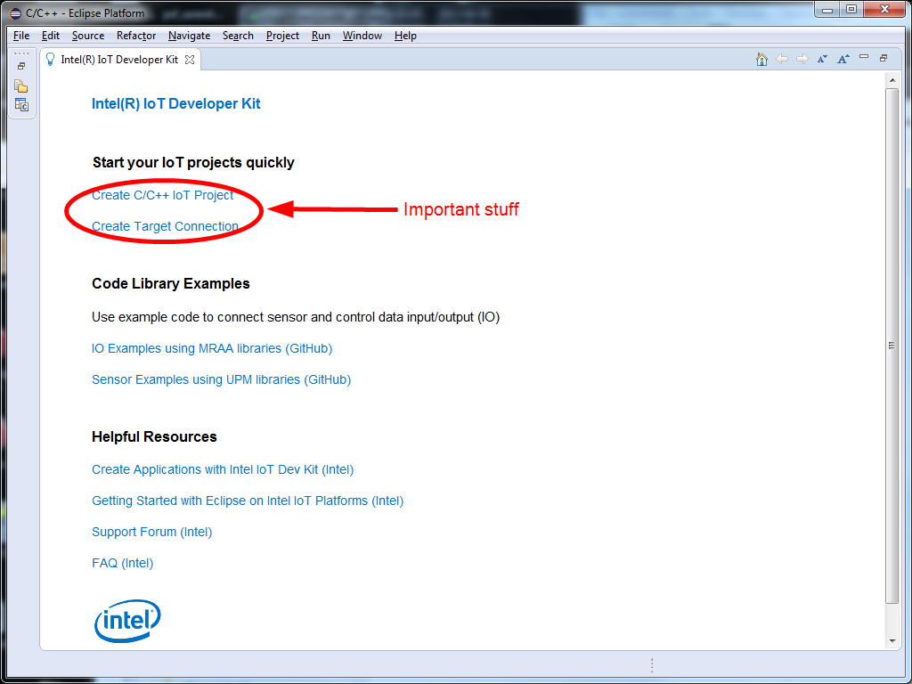The image size is (912, 684).
Task: Restore the view using the toolbar restore icon
Action: [x=883, y=58]
